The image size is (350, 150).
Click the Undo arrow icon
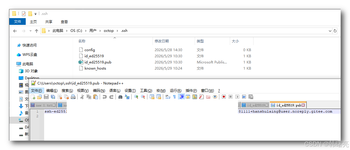(x=104, y=97)
